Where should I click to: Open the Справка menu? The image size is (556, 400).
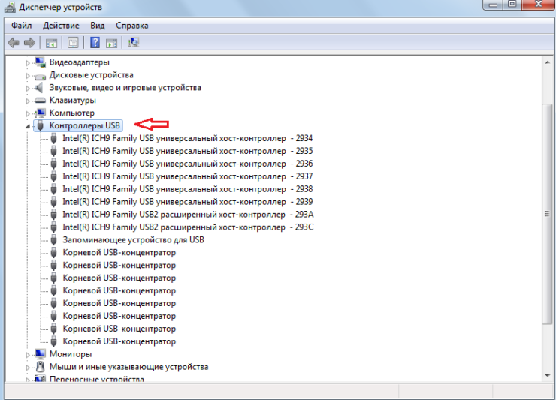click(132, 26)
